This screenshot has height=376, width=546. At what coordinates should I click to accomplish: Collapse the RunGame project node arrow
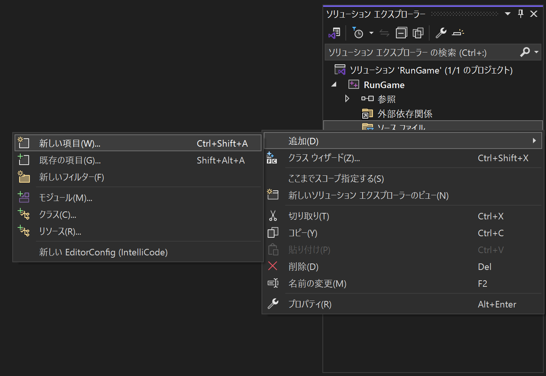point(334,84)
